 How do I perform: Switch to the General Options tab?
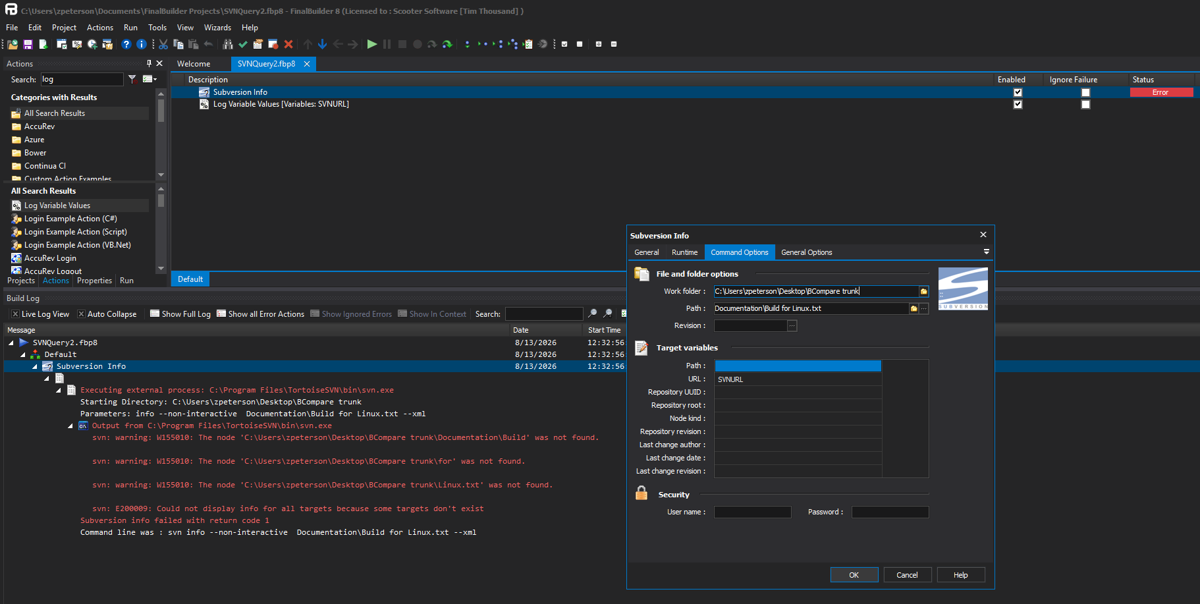click(806, 252)
